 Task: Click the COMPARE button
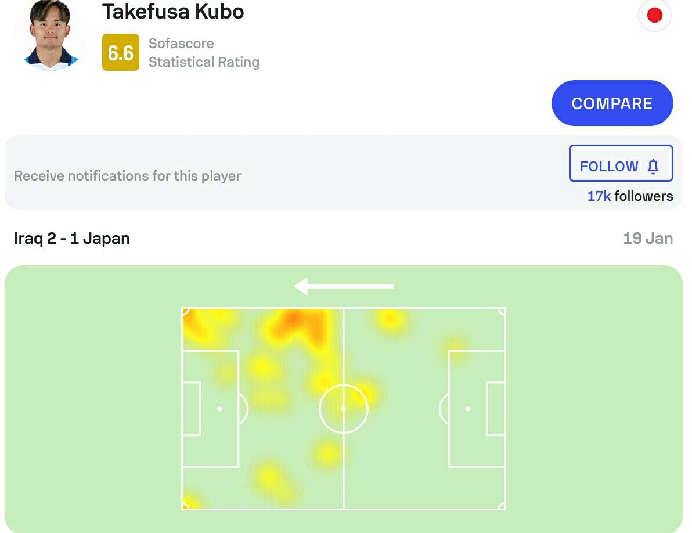612,103
